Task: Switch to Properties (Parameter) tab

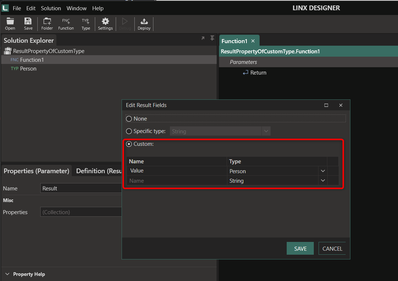Action: [36, 171]
